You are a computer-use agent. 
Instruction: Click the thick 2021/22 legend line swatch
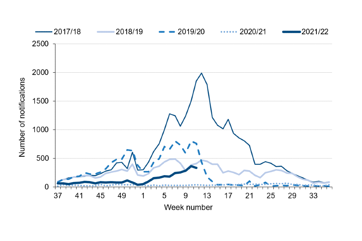291,32
